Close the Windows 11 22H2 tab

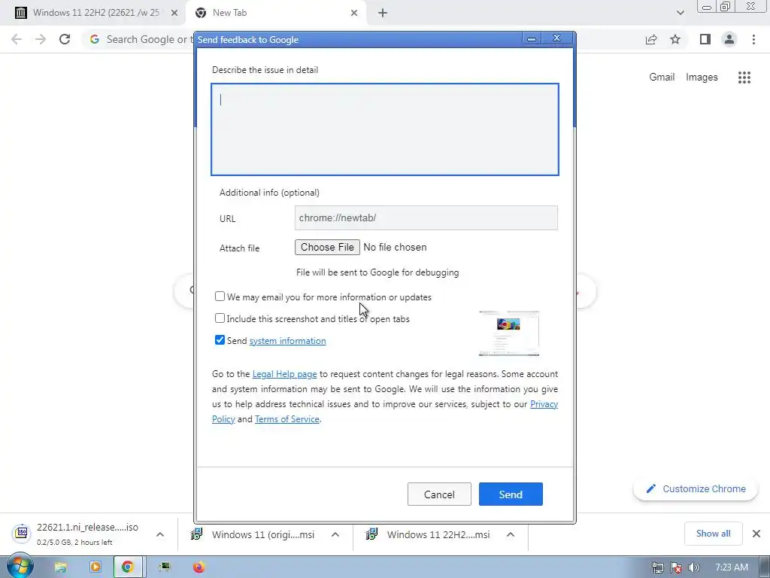[x=174, y=13]
